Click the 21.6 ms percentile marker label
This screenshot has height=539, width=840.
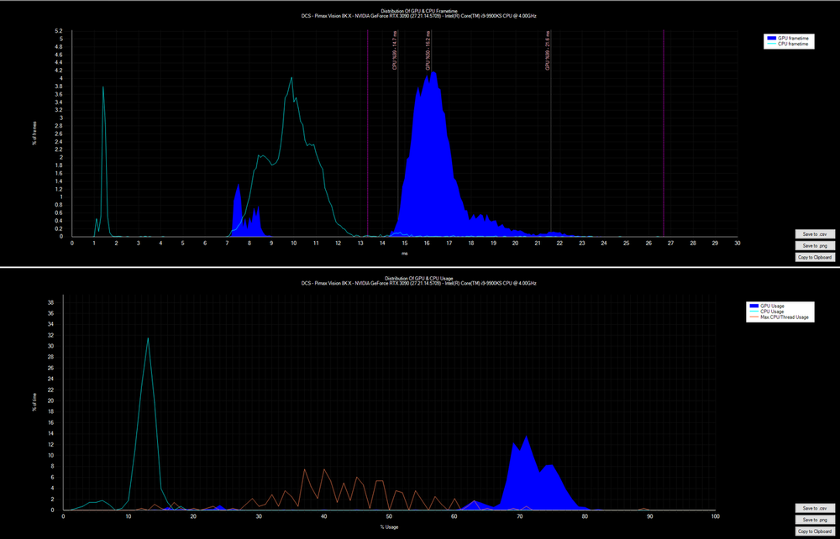point(548,51)
